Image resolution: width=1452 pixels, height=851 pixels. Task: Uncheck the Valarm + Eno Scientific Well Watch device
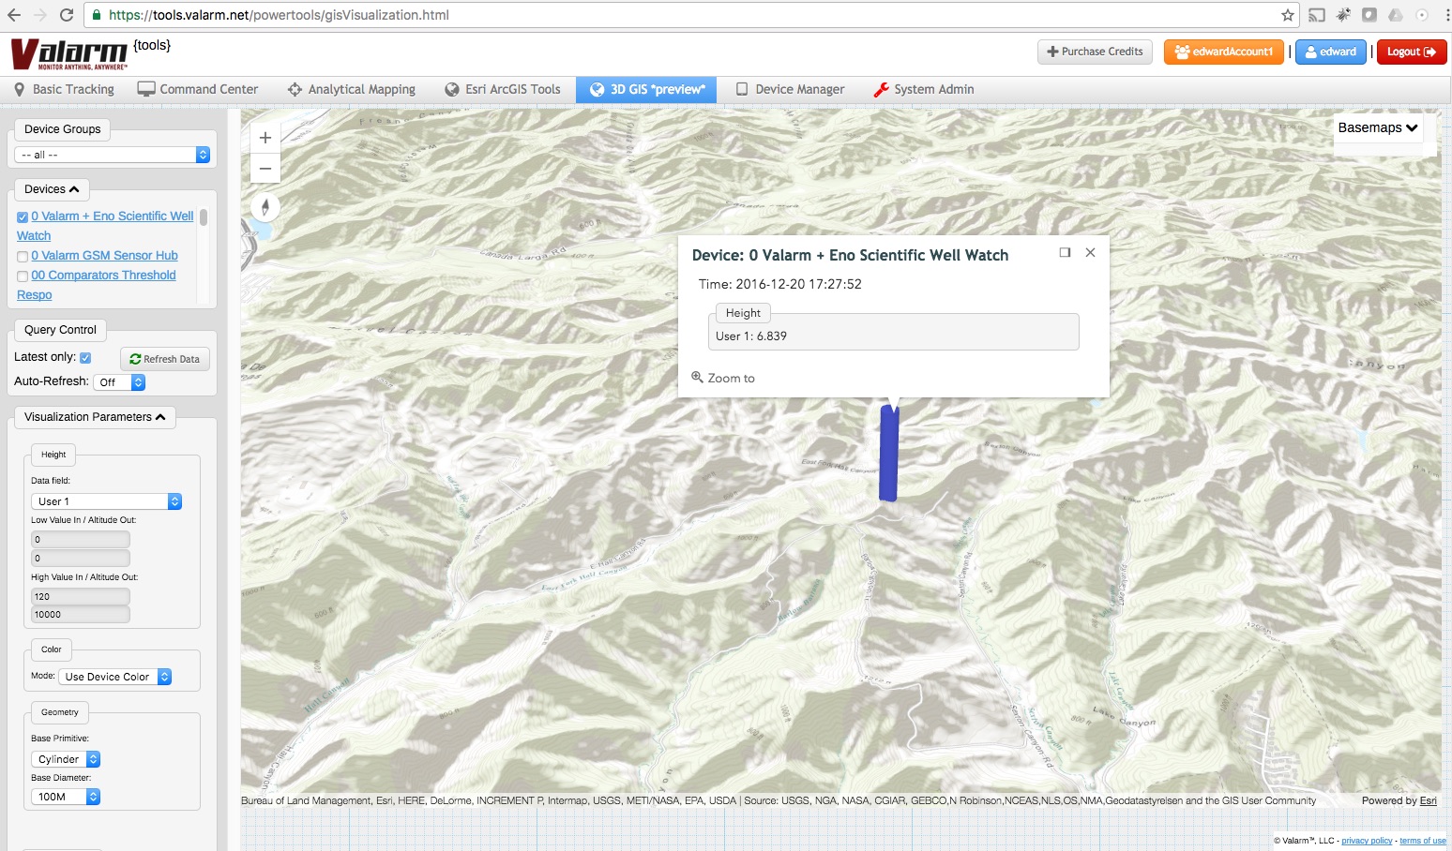[22, 216]
